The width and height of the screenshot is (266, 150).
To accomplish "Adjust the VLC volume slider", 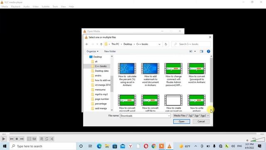I will pyautogui.click(x=258, y=140).
